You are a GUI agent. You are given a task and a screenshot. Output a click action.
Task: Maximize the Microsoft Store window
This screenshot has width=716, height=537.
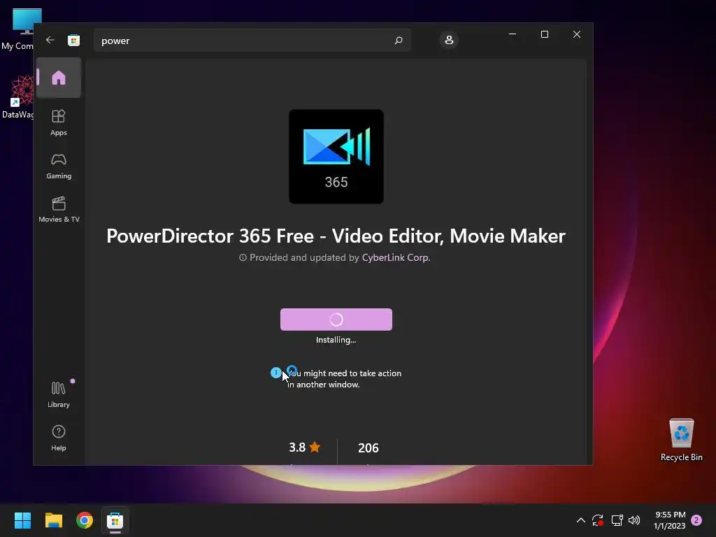544,34
